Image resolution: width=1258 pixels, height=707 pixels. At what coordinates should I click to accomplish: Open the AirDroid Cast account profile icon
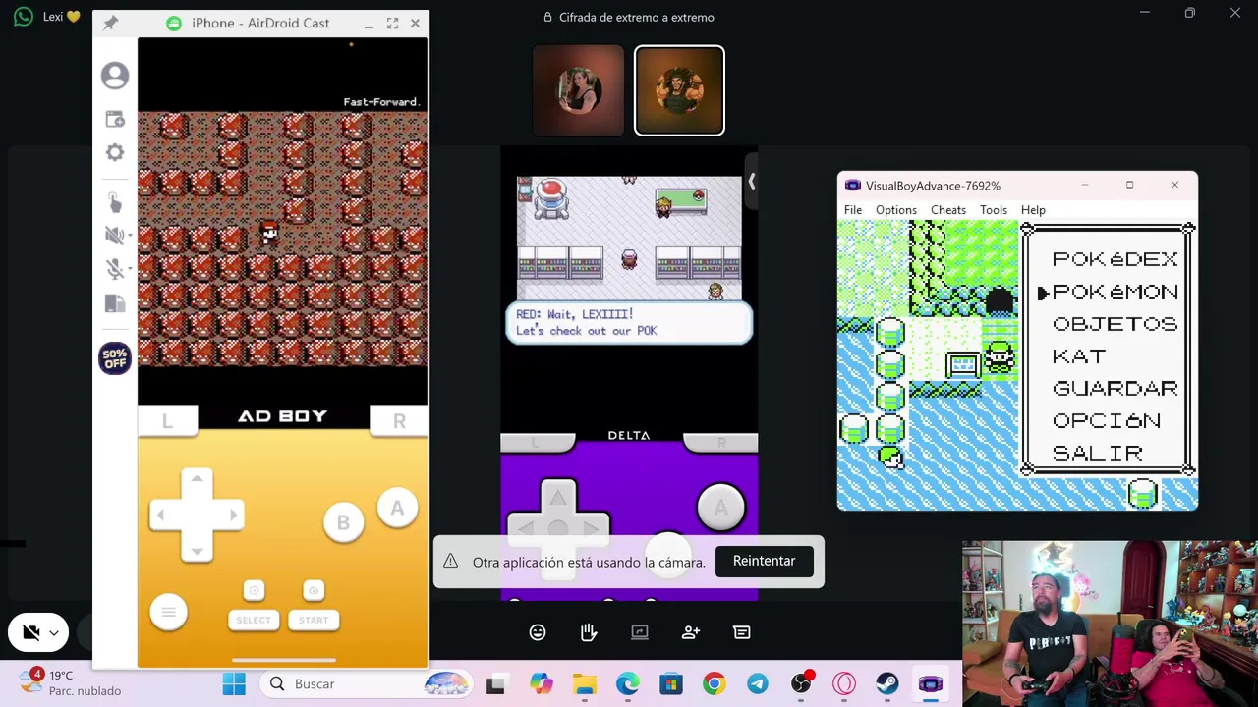point(115,76)
